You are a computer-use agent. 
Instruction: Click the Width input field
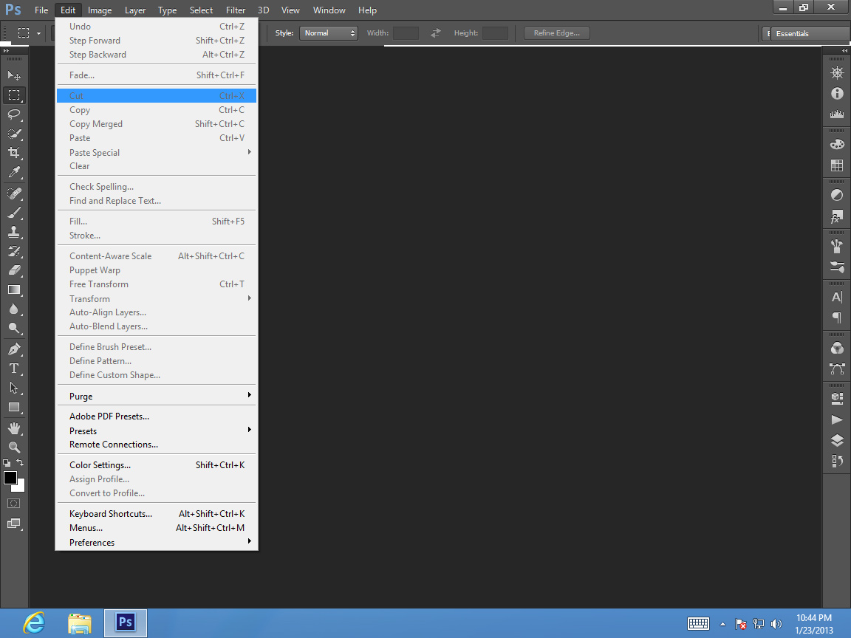[x=406, y=33]
